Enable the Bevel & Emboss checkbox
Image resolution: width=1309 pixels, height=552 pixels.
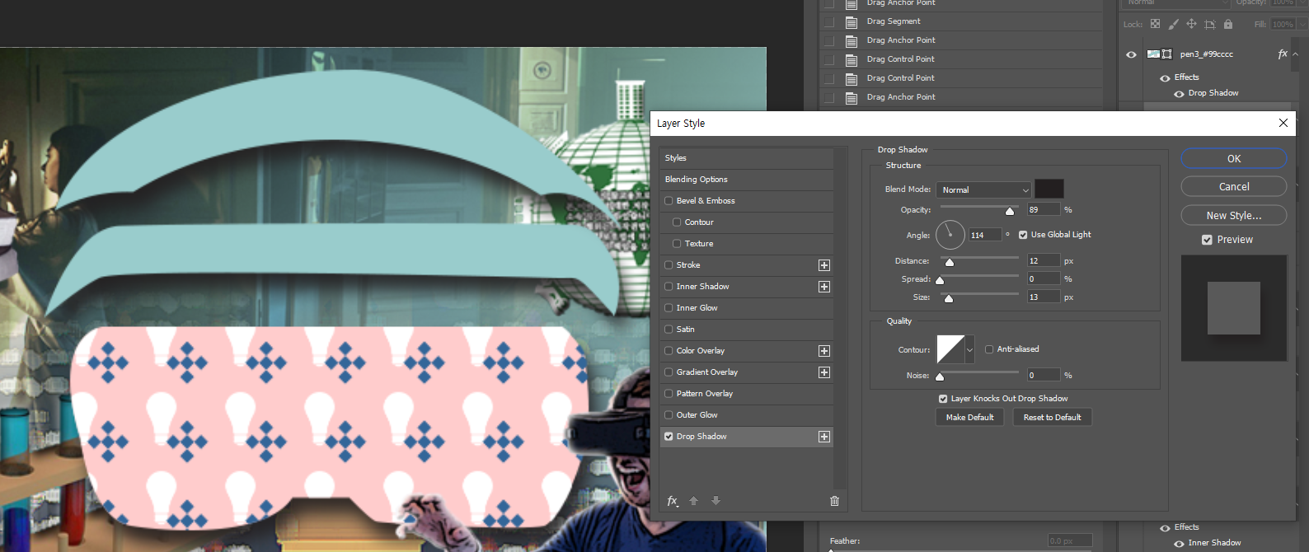pyautogui.click(x=669, y=201)
